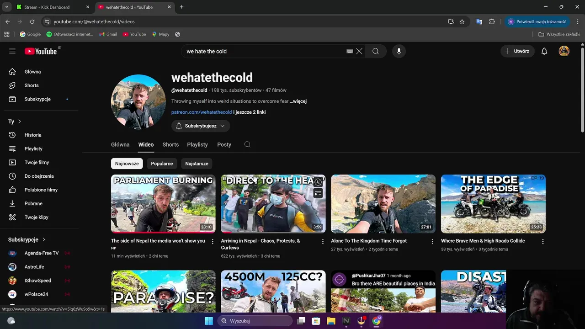This screenshot has width=585, height=329.
Task: Expand the Subskrypcje subscriptions list
Action: 27,239
